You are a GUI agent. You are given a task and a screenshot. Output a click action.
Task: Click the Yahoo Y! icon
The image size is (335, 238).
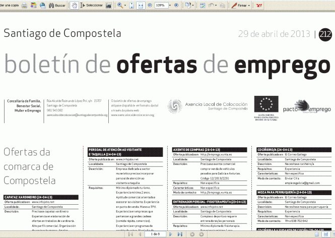click(x=259, y=6)
